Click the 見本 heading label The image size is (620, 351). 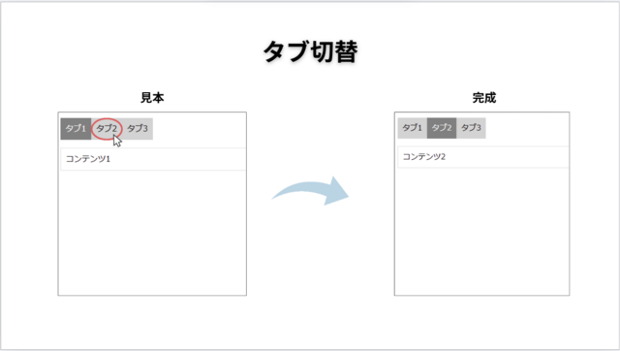[x=152, y=98]
